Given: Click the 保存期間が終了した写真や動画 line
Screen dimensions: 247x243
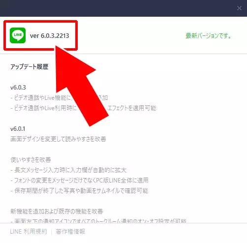Looking at the screenshot, I should 79,191.
